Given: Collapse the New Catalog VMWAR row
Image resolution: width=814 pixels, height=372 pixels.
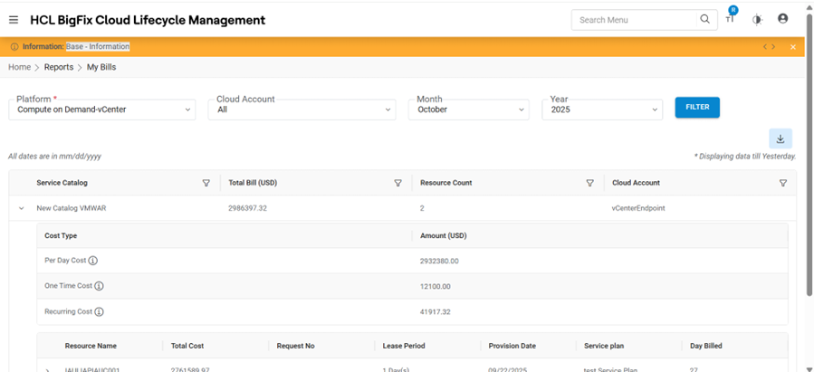Looking at the screenshot, I should 22,208.
